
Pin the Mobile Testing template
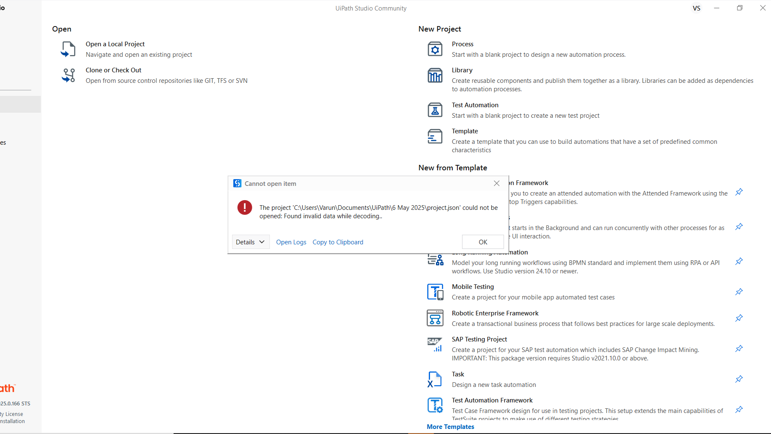pyautogui.click(x=739, y=292)
